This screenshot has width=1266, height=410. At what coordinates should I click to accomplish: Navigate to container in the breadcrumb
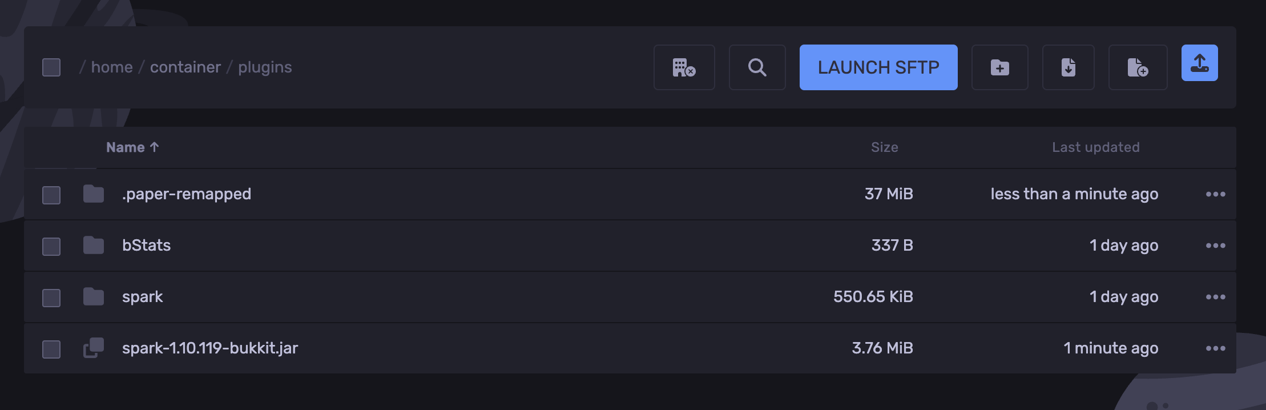[x=185, y=67]
